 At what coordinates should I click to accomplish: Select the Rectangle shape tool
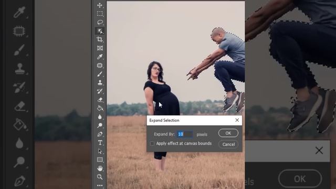(x=100, y=160)
